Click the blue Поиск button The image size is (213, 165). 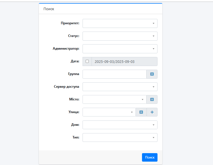coord(150,157)
